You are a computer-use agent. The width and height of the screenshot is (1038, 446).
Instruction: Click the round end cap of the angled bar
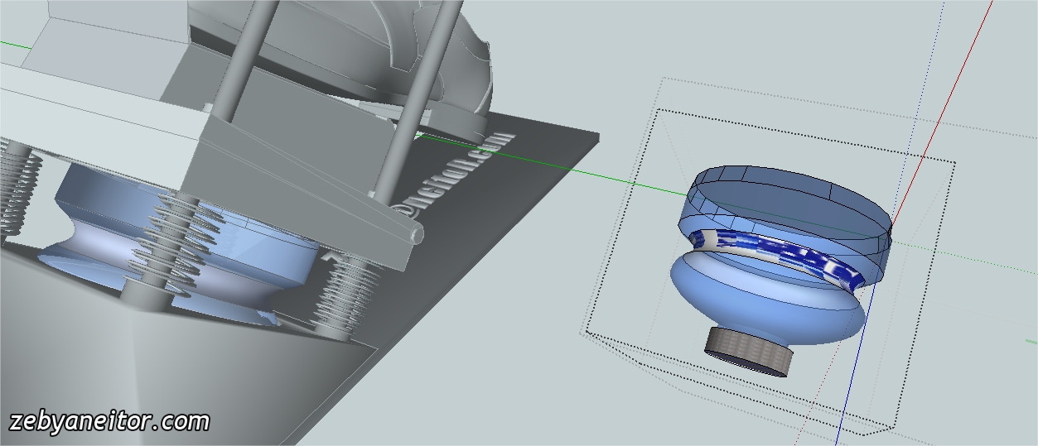click(416, 236)
